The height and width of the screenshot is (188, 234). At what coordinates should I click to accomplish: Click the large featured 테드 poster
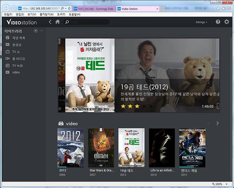90,75
